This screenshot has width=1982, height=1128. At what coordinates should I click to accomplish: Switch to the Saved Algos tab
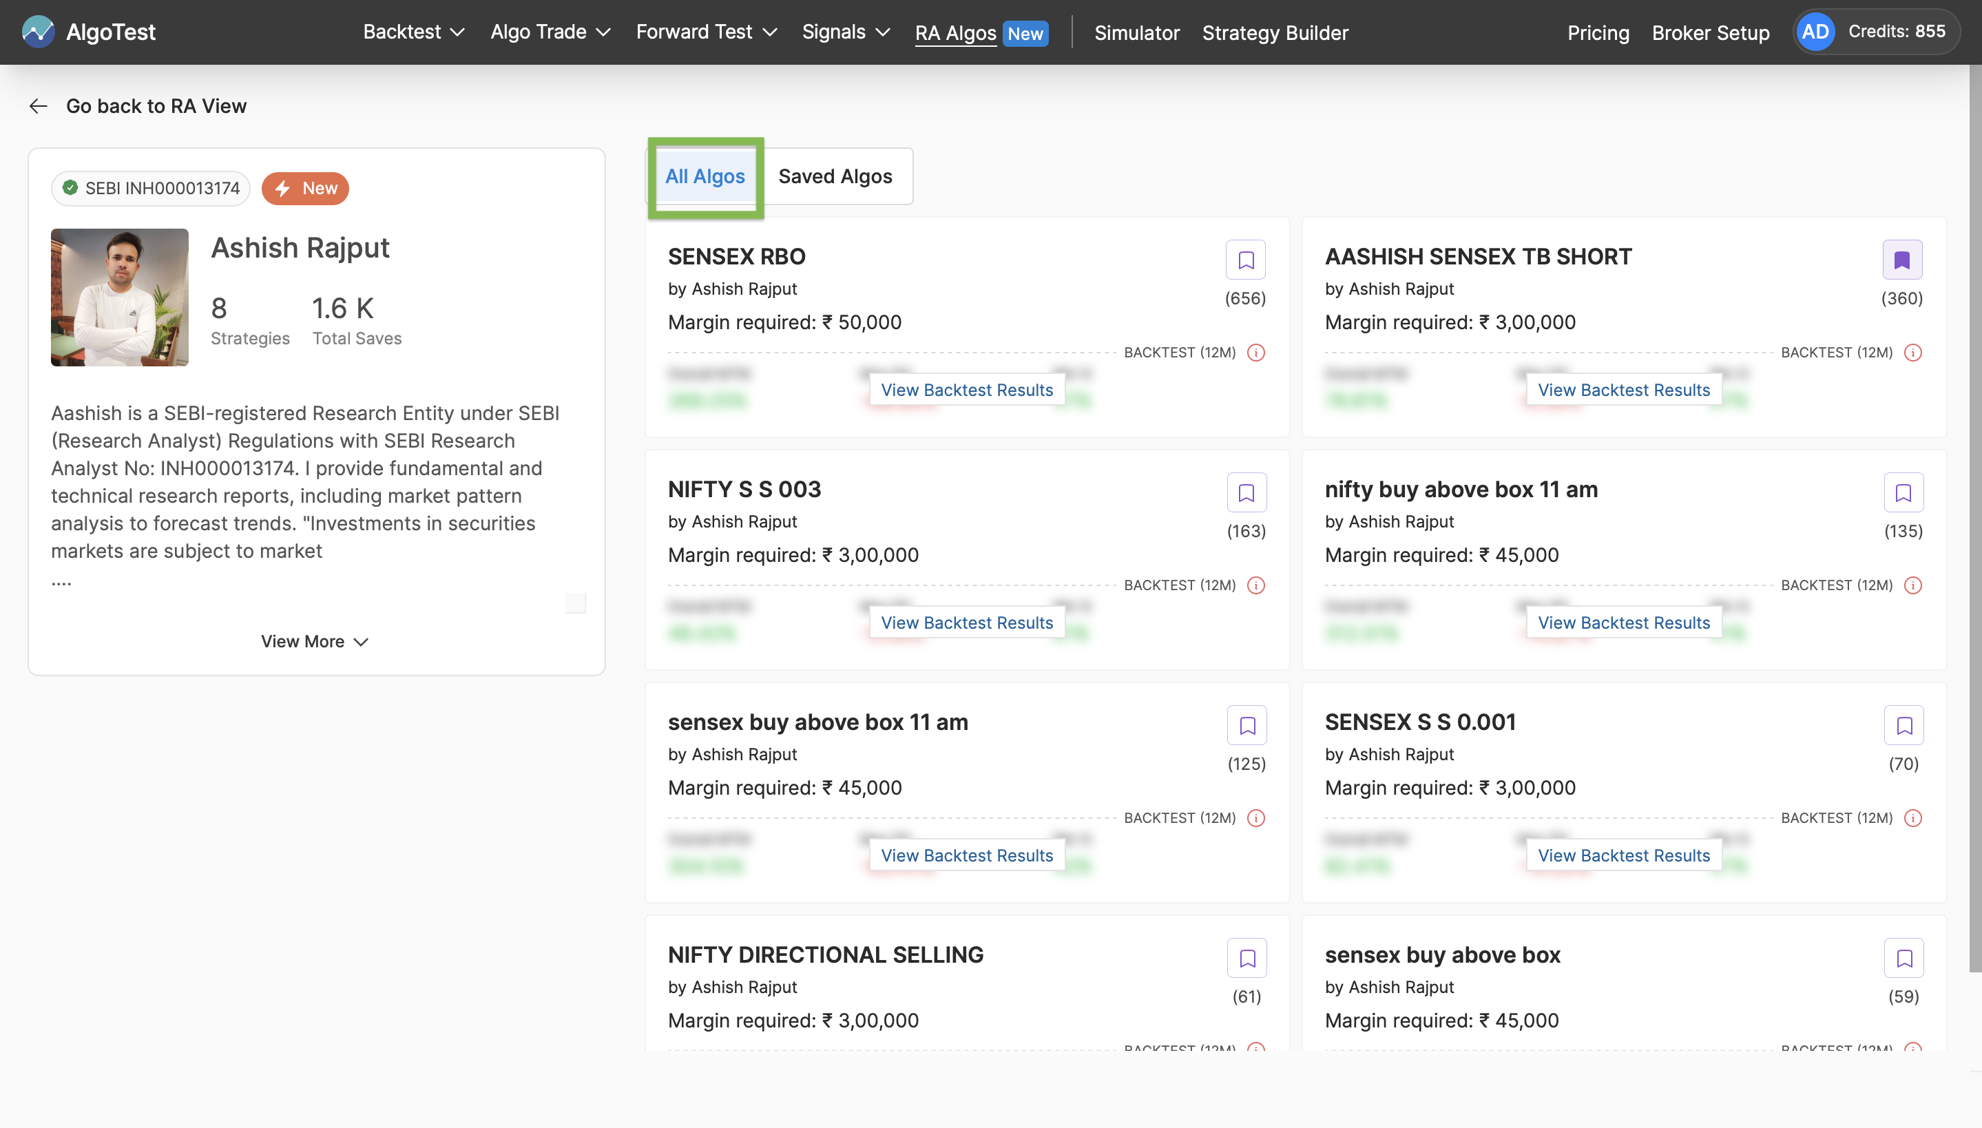835,176
